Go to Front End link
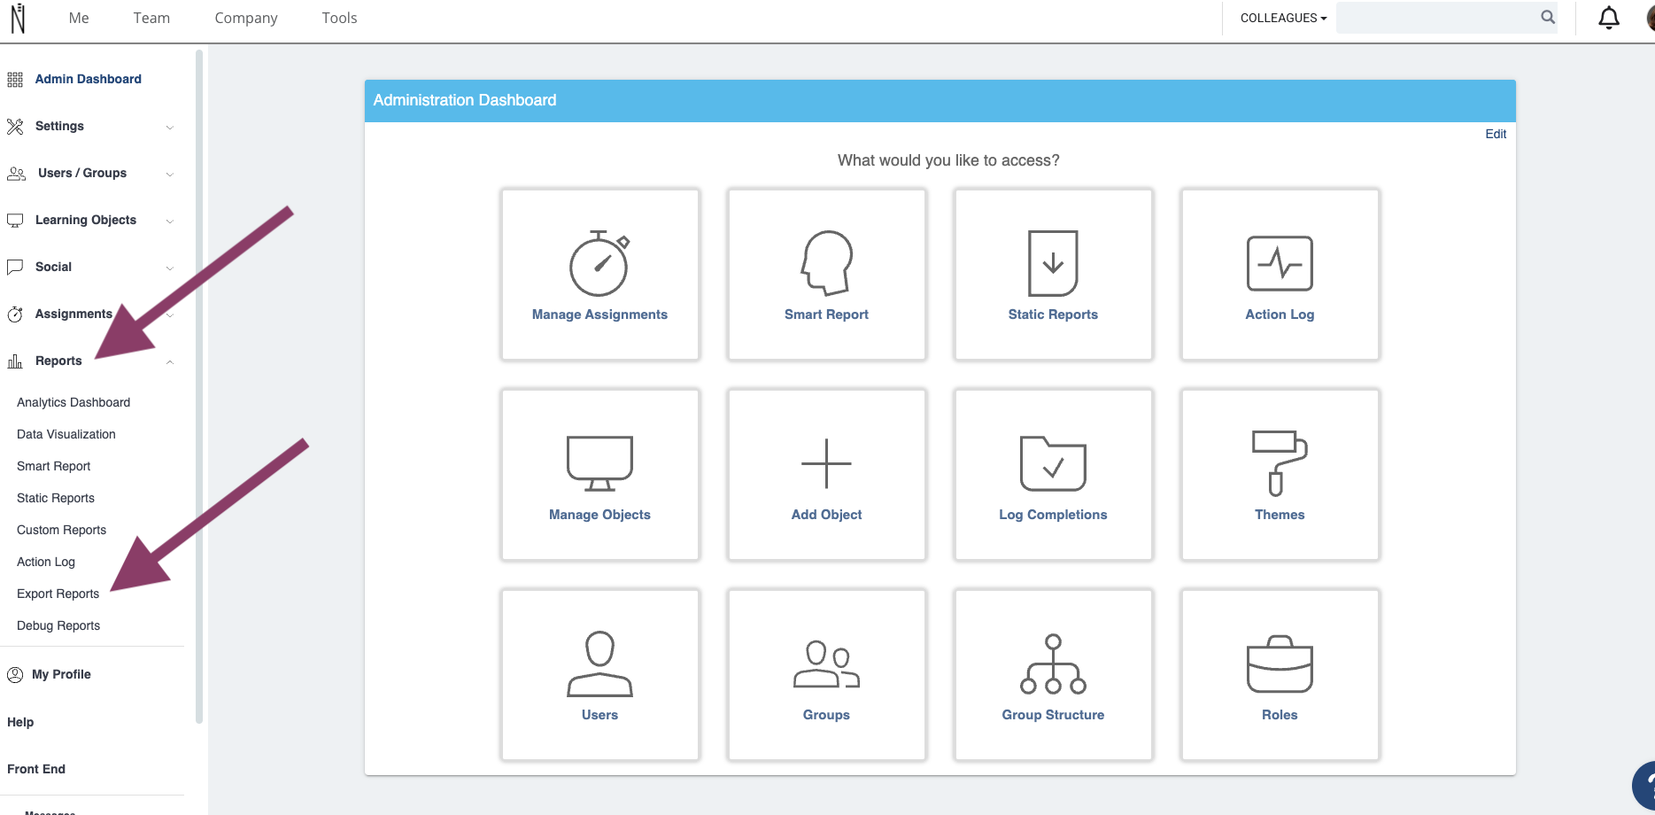This screenshot has width=1655, height=815. coord(36,769)
